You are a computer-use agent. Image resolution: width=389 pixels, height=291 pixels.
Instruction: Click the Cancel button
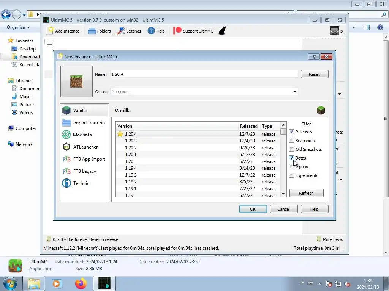[x=283, y=209]
